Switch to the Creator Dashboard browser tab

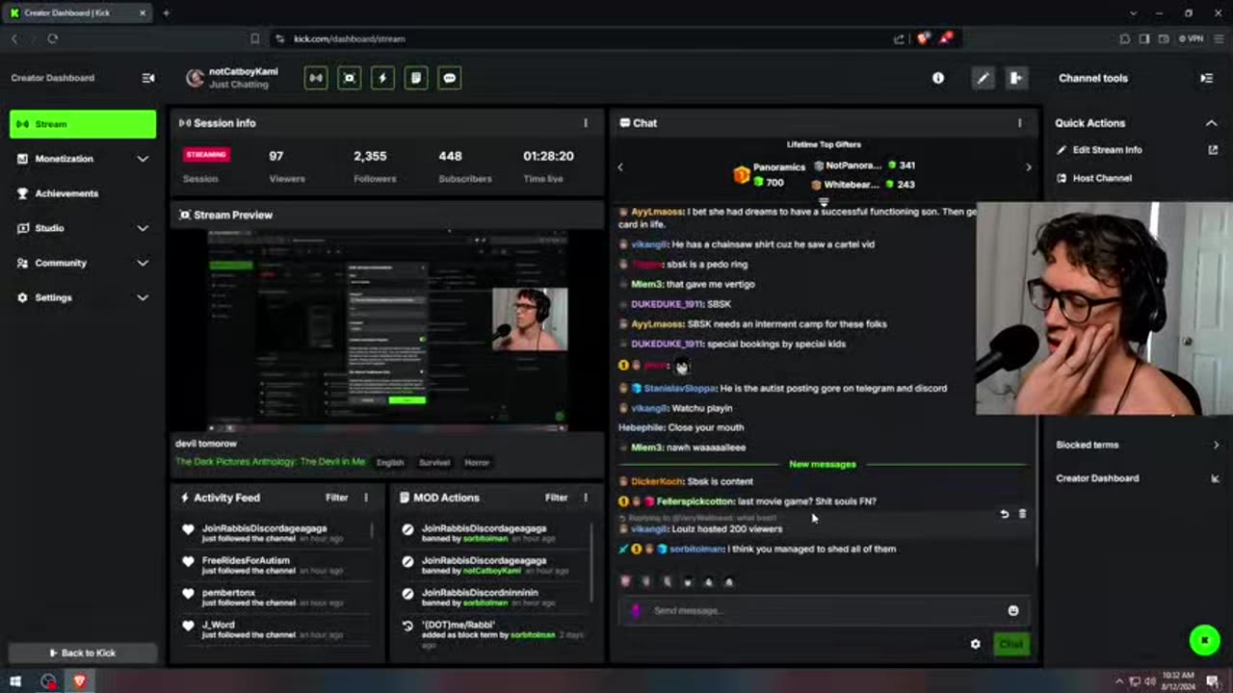tap(79, 13)
